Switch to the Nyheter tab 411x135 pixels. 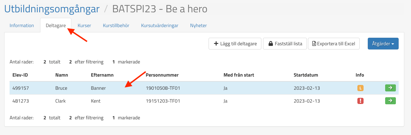point(198,25)
